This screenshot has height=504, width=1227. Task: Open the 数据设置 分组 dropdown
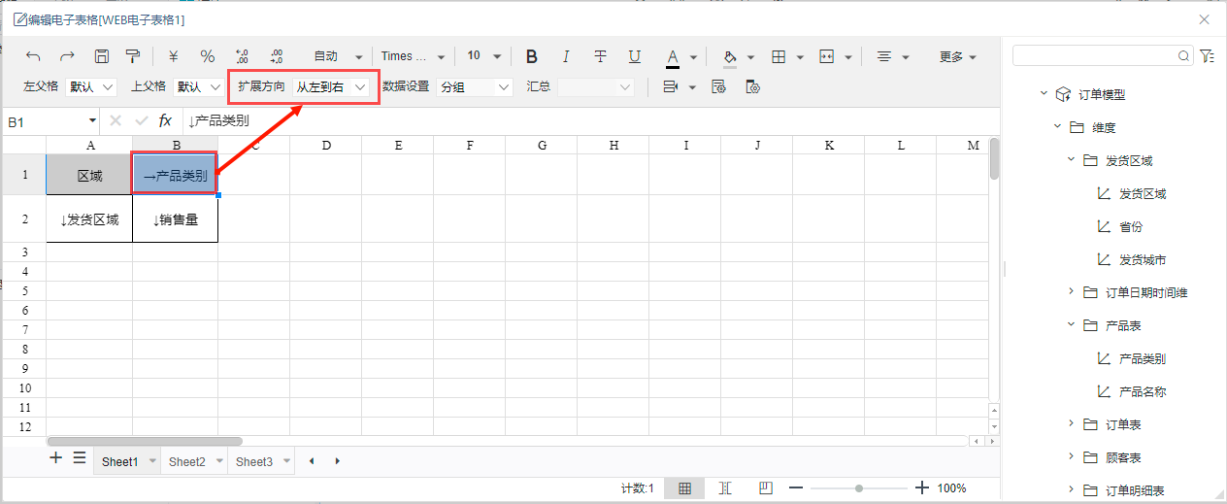pos(474,86)
